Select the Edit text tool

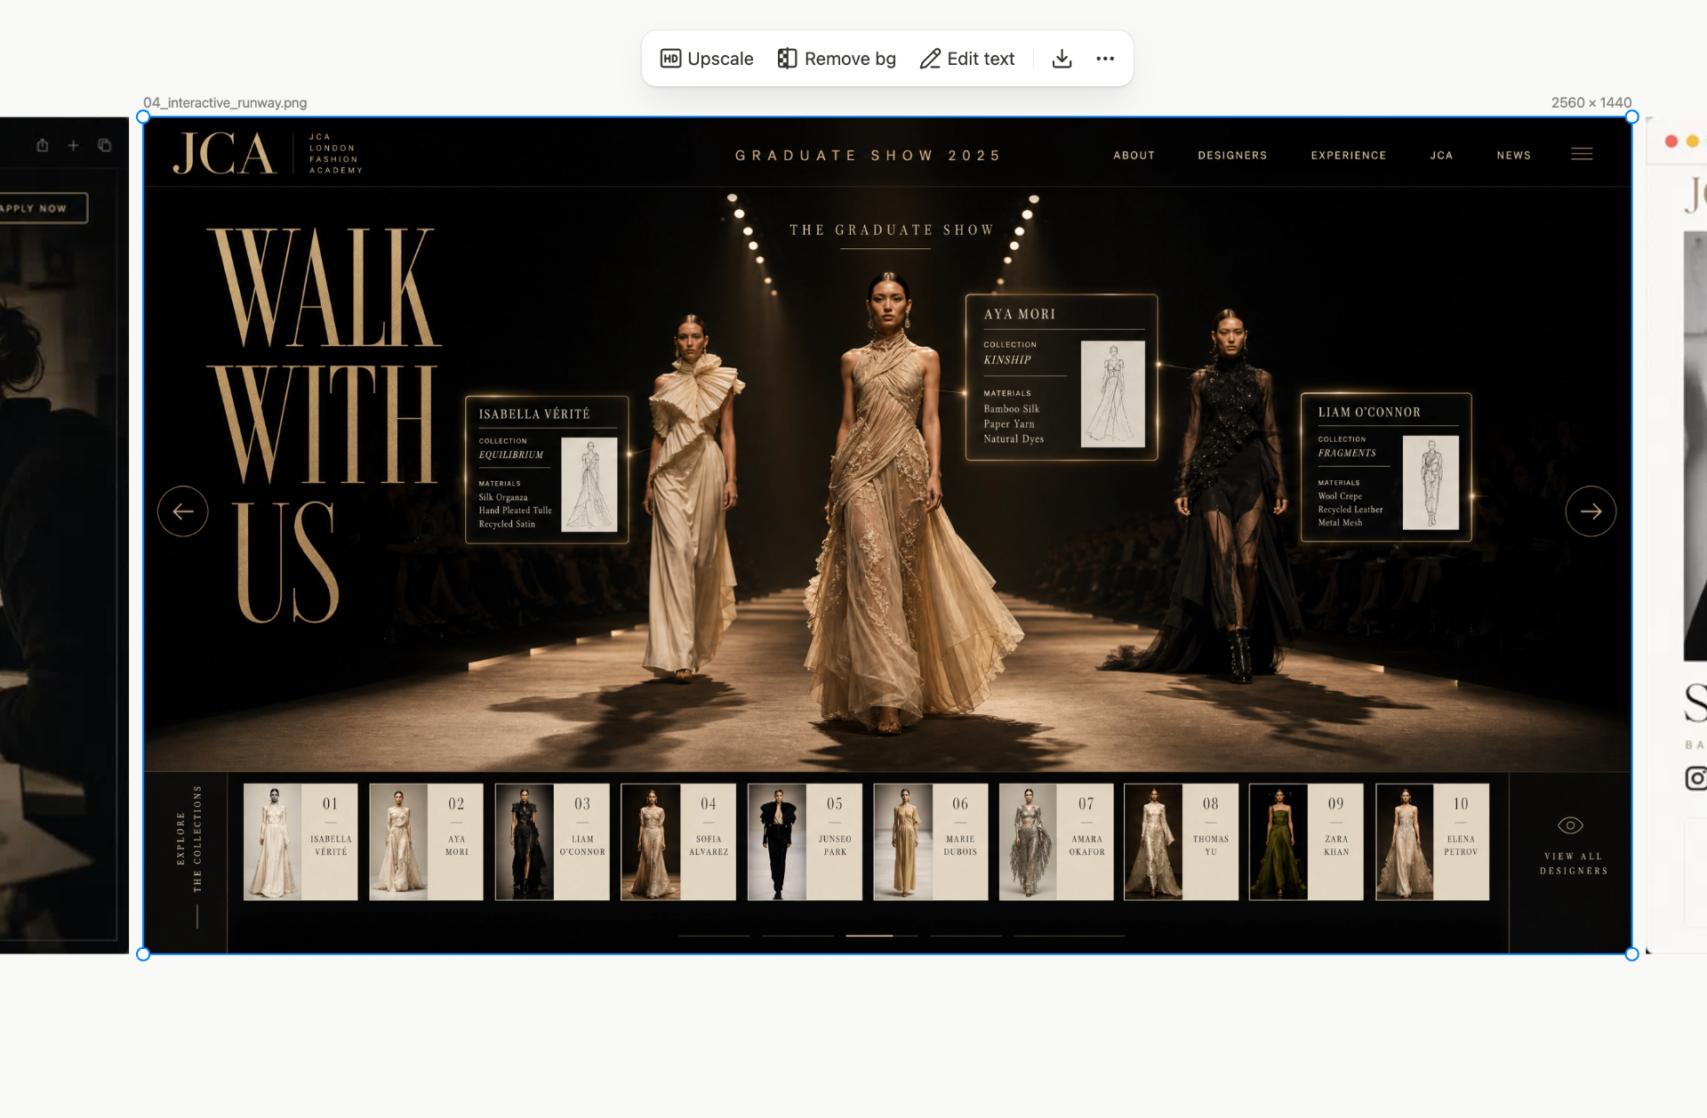click(x=966, y=59)
